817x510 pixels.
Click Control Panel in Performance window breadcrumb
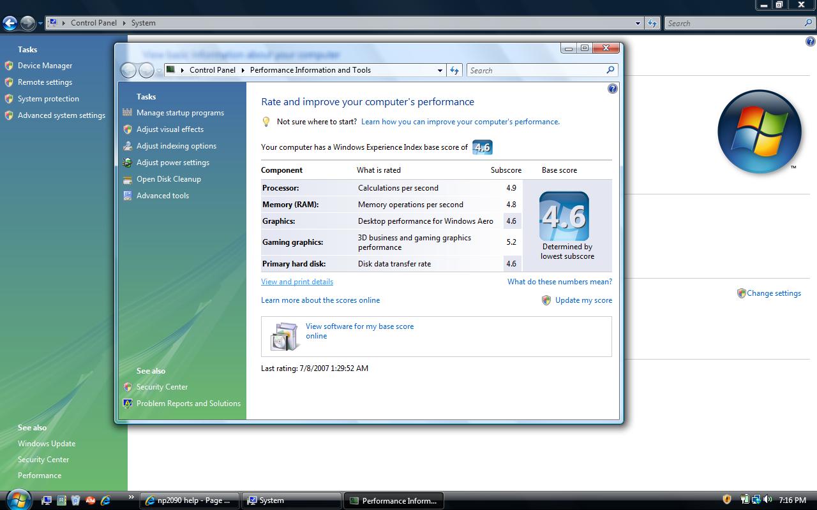tap(213, 70)
